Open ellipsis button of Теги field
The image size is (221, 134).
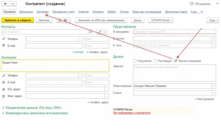point(214,45)
